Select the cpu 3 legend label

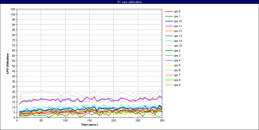pos(177,56)
